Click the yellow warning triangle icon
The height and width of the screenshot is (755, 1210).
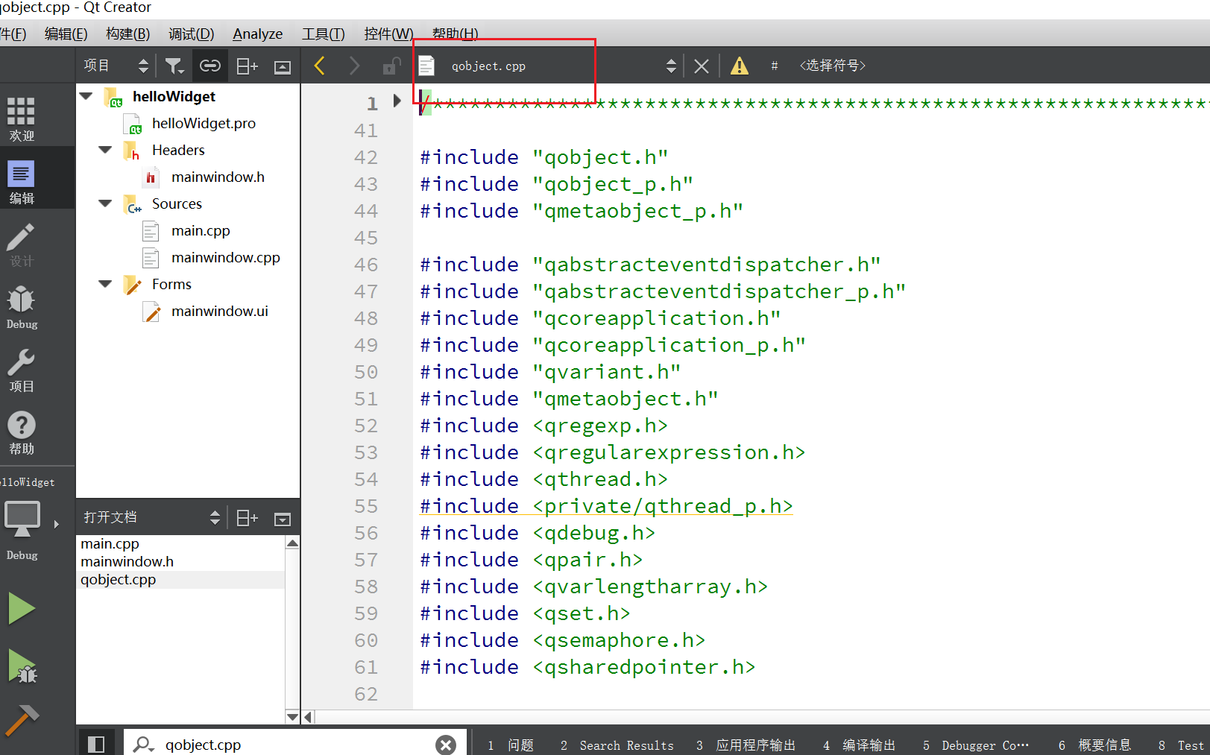(739, 66)
